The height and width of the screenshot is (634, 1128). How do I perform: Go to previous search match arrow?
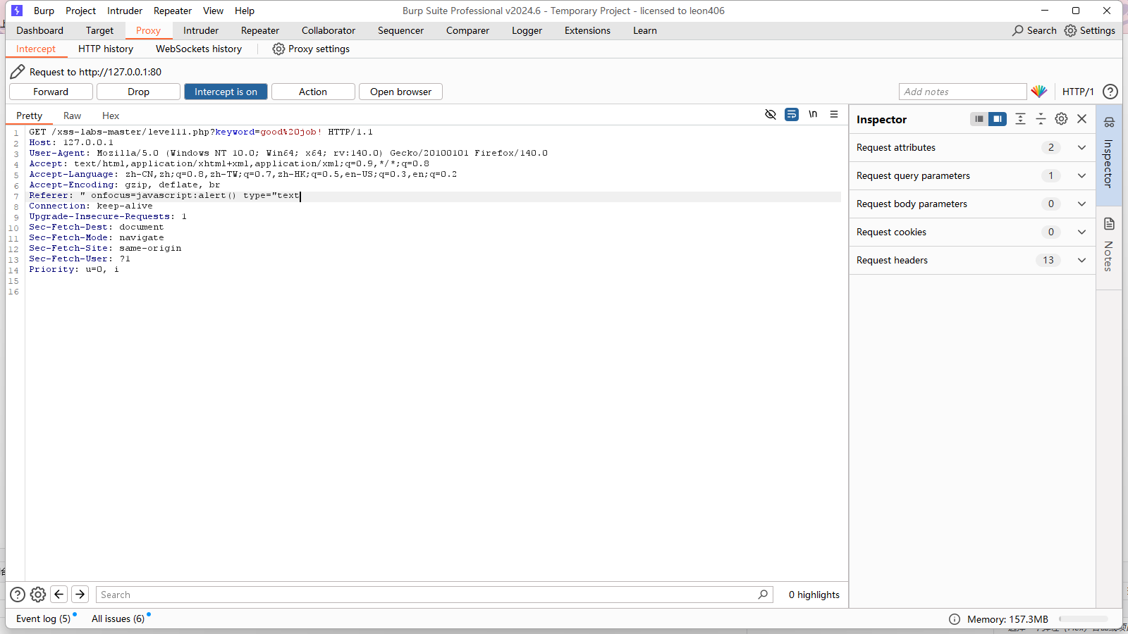59,595
